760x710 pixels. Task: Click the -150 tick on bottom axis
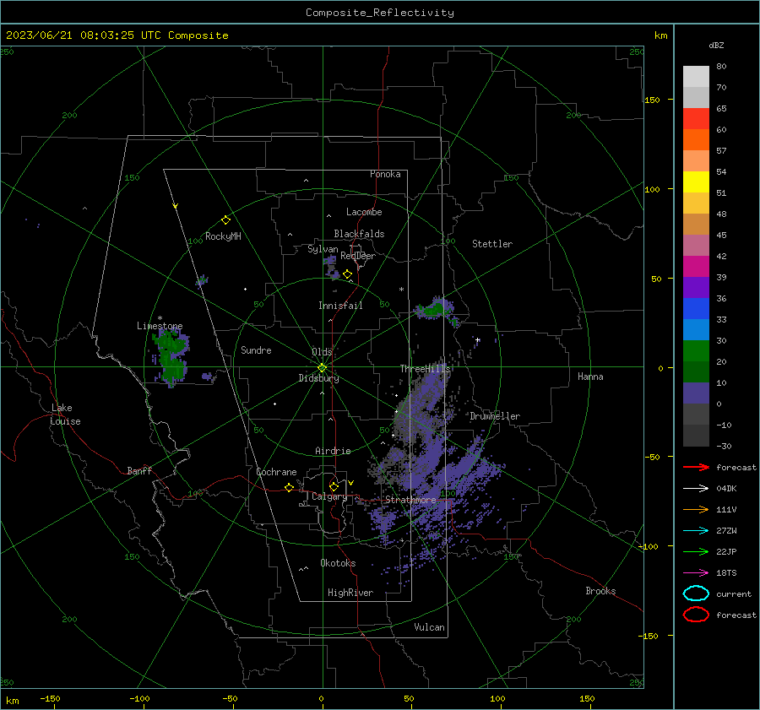50,698
